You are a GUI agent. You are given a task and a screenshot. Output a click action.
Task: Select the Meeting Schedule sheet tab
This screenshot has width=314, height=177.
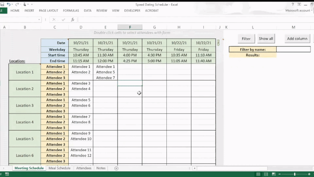pyautogui.click(x=29, y=168)
